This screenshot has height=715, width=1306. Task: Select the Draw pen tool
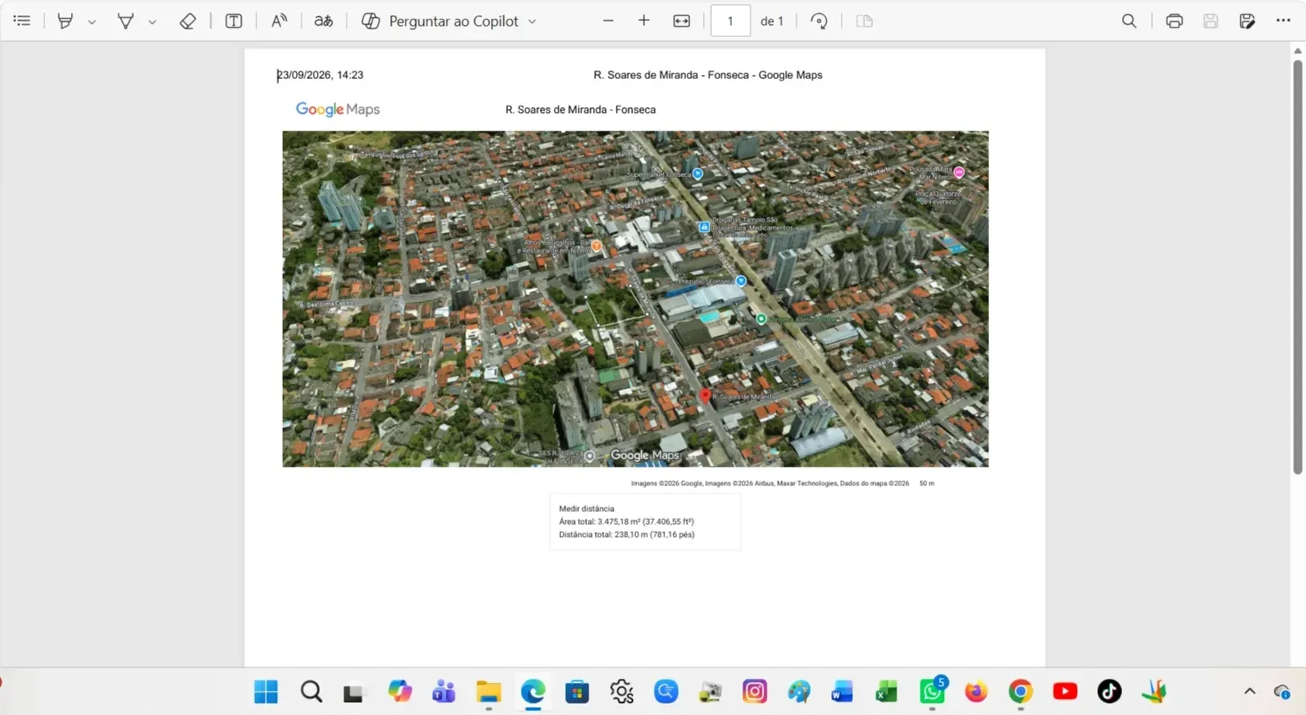tap(126, 21)
